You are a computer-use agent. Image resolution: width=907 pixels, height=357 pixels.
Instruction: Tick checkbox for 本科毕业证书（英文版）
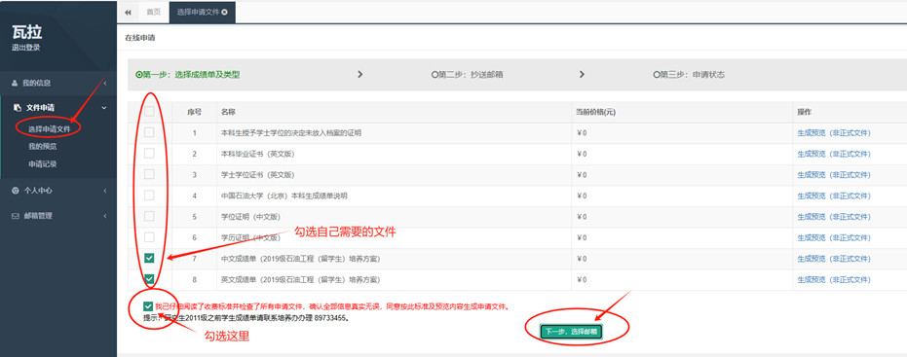[x=149, y=154]
